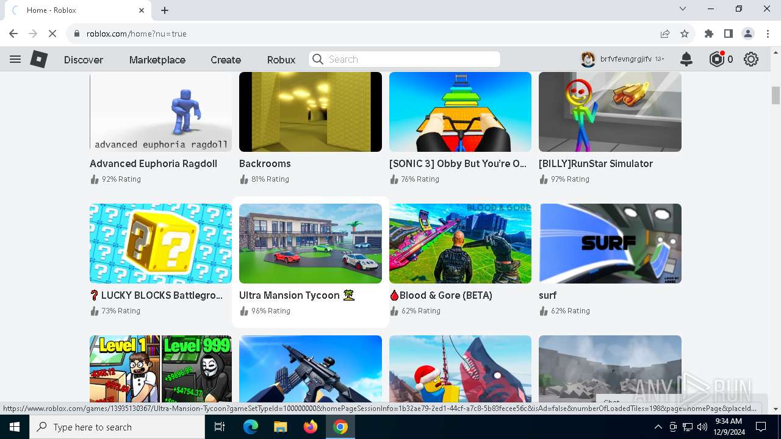Open the notifications bell
The width and height of the screenshot is (781, 439).
(686, 59)
